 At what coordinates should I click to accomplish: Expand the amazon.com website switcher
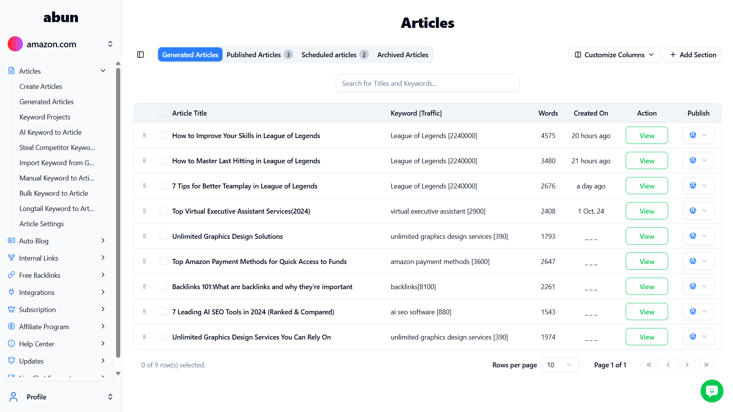point(110,44)
